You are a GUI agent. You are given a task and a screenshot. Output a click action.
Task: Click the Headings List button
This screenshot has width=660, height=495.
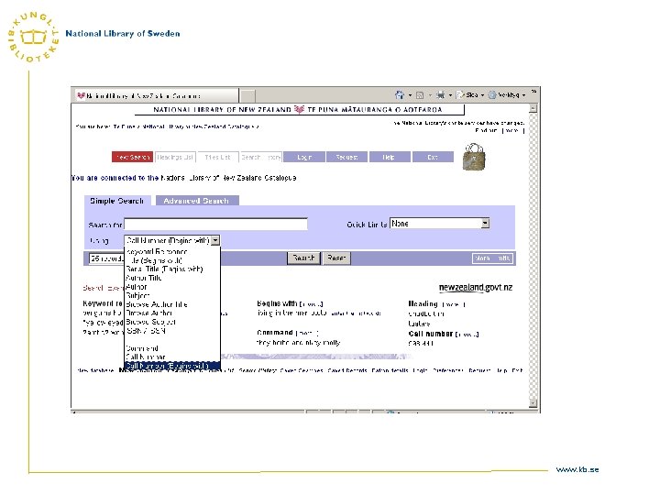coord(175,157)
